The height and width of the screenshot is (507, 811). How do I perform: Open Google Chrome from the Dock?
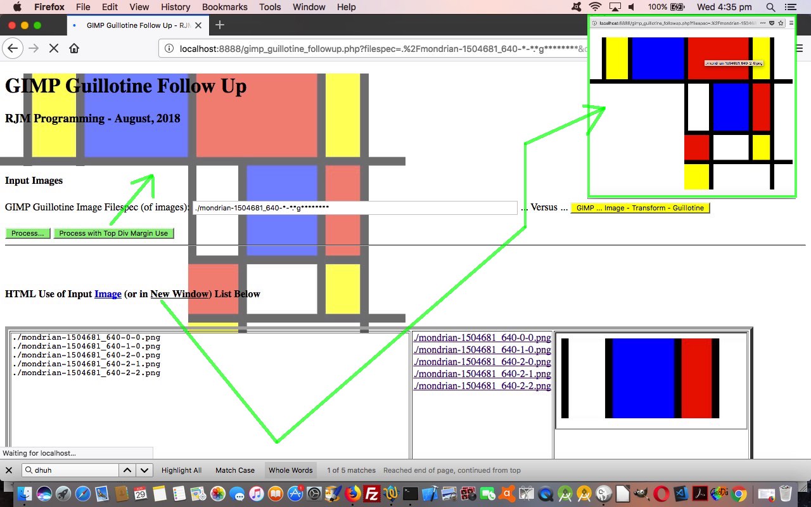coord(738,494)
